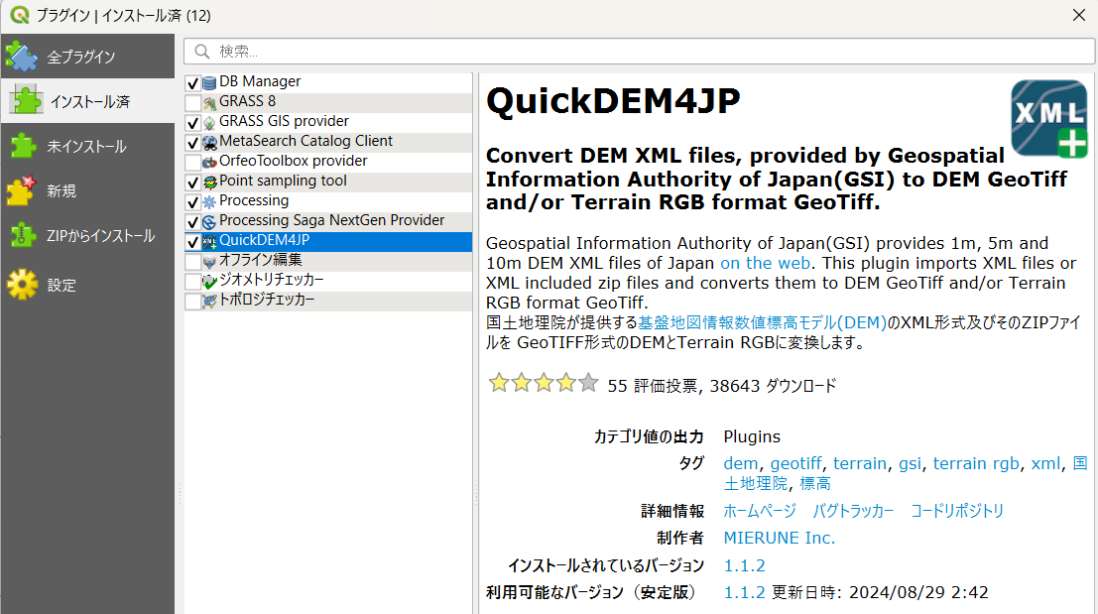Click the 'gsi' tag link

pyautogui.click(x=910, y=463)
